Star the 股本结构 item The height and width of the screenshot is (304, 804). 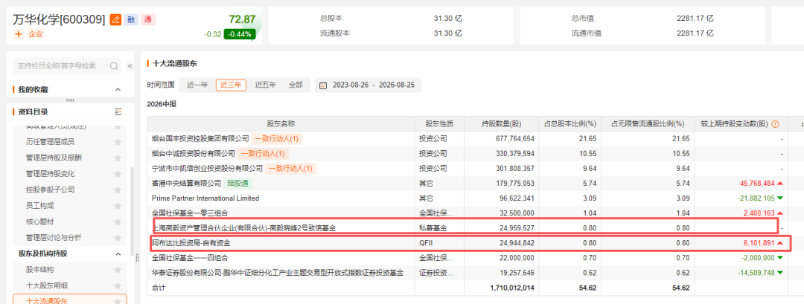(x=118, y=269)
